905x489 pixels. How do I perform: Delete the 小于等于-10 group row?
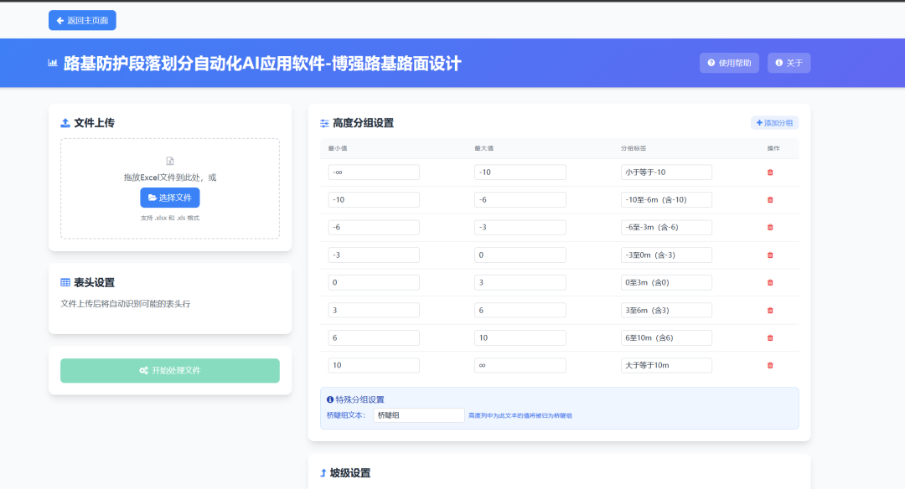tap(770, 172)
